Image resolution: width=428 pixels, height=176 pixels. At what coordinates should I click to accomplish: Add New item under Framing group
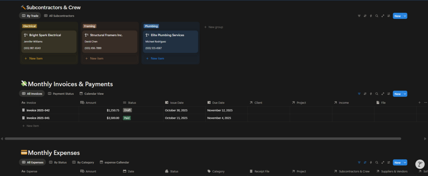click(110, 58)
